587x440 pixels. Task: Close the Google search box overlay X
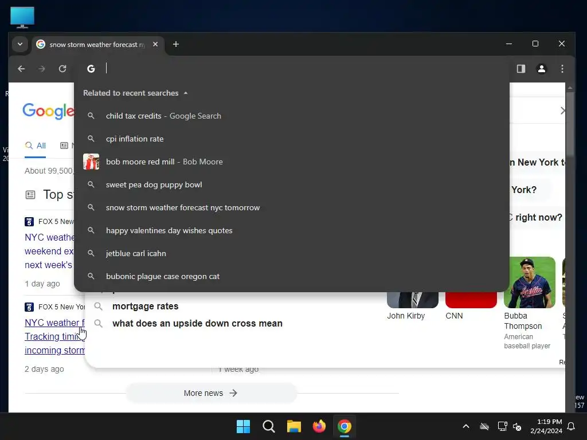click(563, 111)
